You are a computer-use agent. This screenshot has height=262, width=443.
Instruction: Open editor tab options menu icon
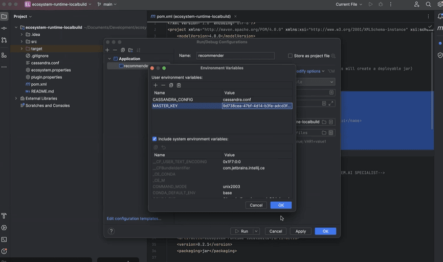click(428, 16)
